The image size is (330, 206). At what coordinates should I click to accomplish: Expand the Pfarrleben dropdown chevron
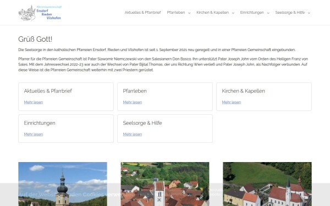point(189,13)
